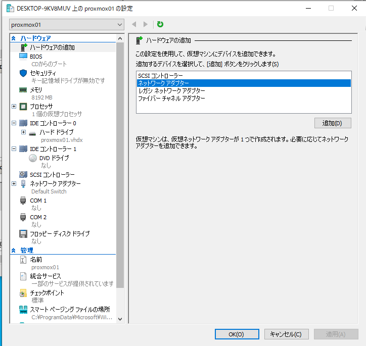Expand the processor tree node

(x=14, y=107)
